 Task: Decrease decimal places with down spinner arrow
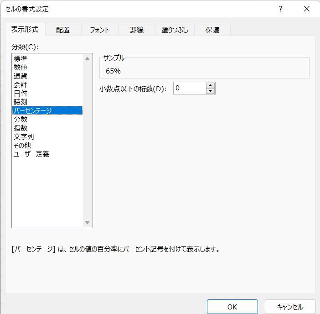210,91
